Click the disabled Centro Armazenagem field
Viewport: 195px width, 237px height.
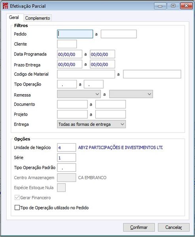66,177
